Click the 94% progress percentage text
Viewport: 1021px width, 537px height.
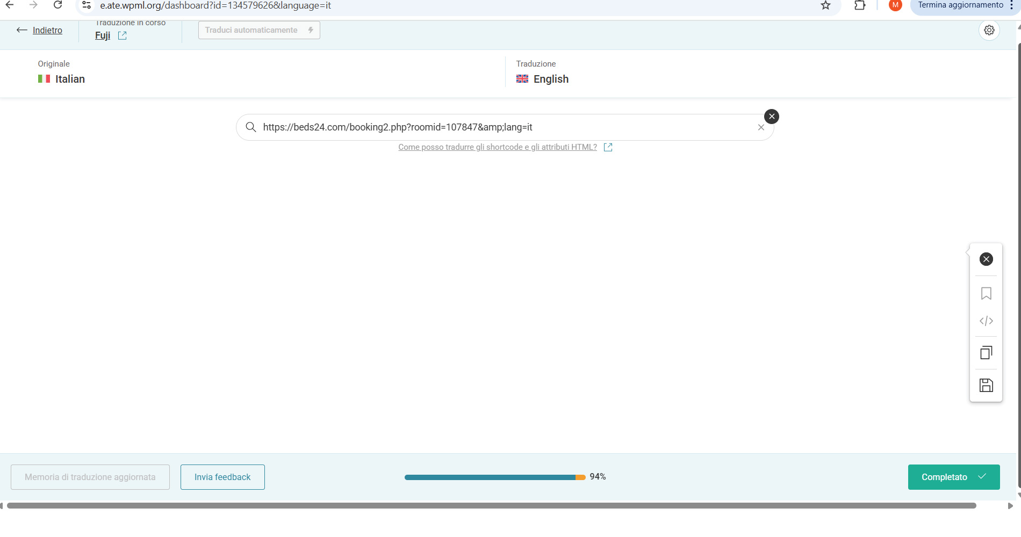pyautogui.click(x=598, y=477)
